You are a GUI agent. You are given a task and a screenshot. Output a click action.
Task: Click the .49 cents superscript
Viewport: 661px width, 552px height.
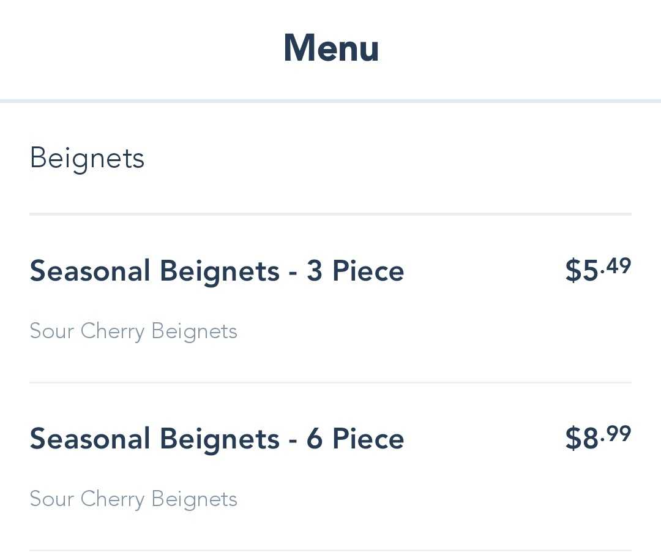tap(616, 266)
